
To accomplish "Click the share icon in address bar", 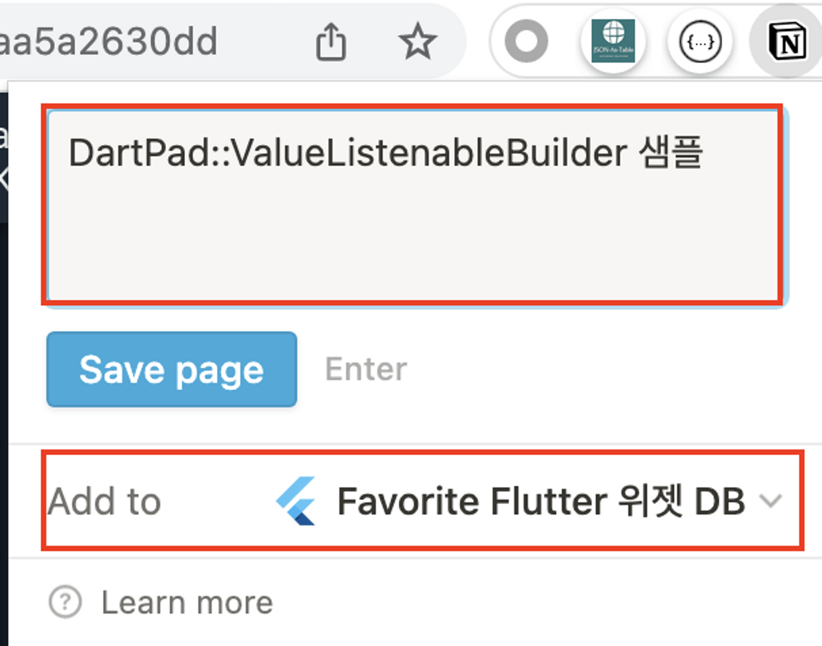I will tap(331, 42).
